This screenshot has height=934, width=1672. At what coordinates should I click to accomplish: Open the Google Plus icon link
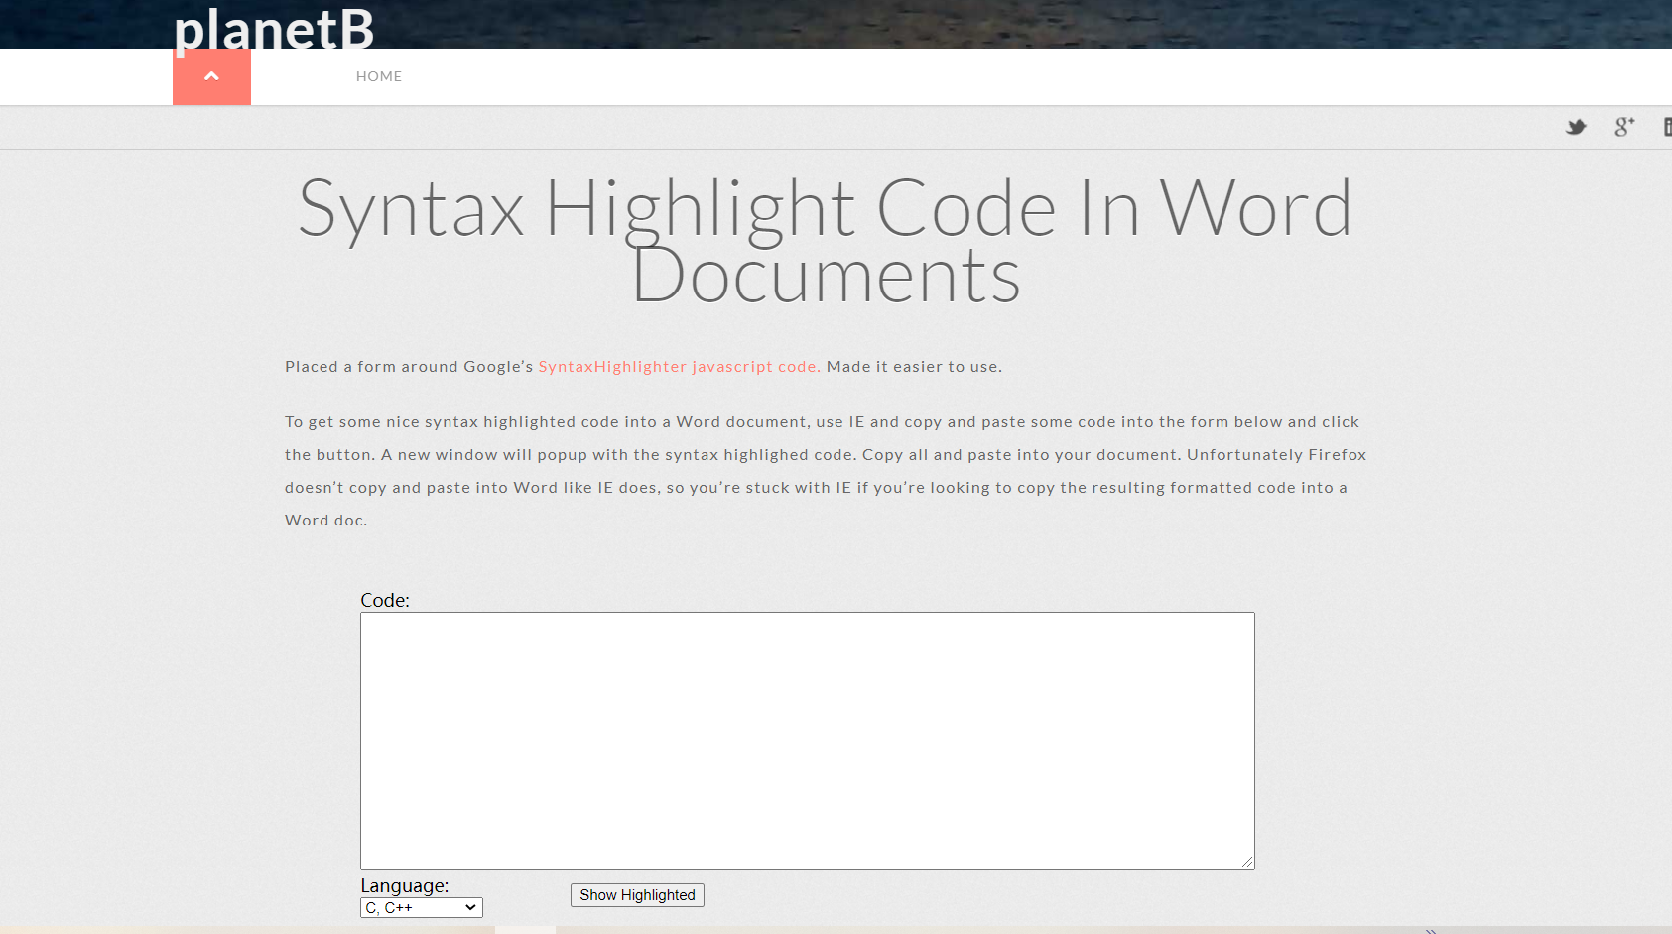tap(1624, 127)
